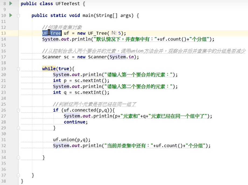Collapse the while loop fold on line 19

18,69
